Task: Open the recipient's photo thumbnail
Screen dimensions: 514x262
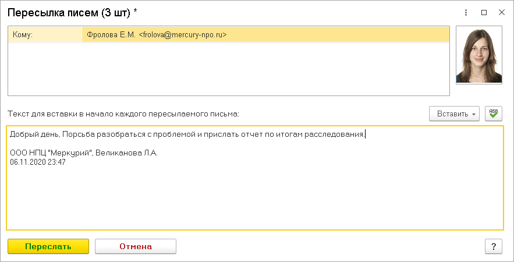Action: pos(480,55)
